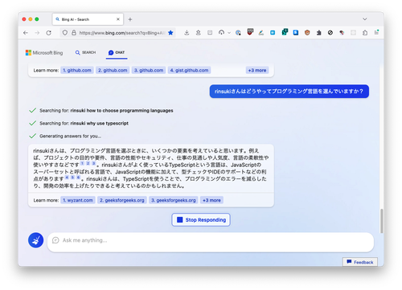The height and width of the screenshot is (290, 402).
Task: Click the black crossed-circle extension icon
Action: click(x=330, y=33)
